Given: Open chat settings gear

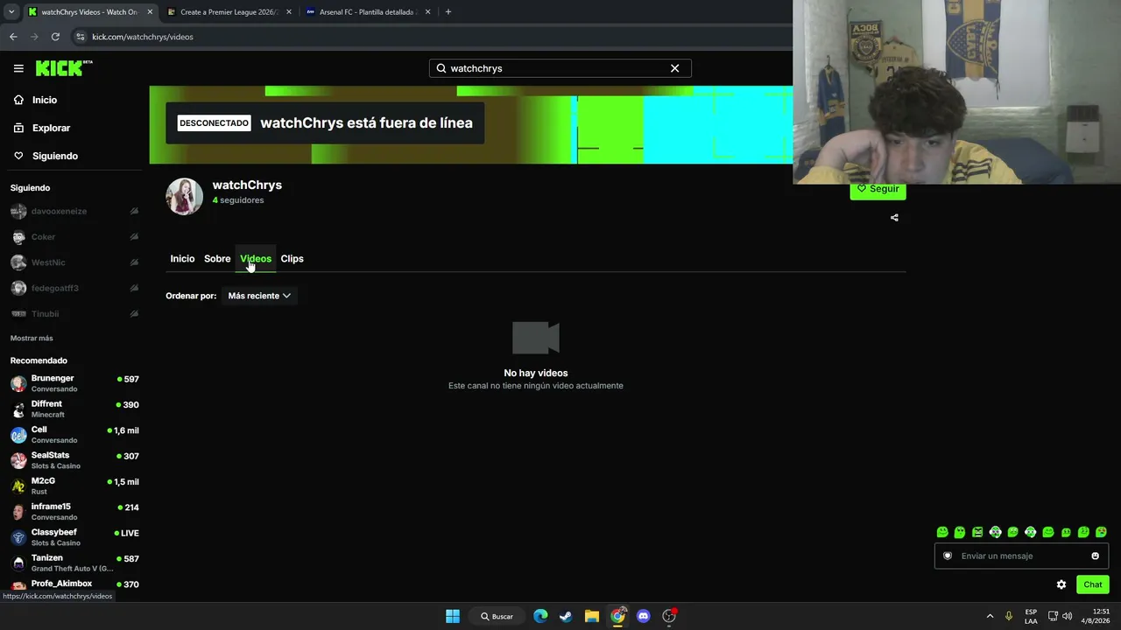Looking at the screenshot, I should pos(1061,584).
